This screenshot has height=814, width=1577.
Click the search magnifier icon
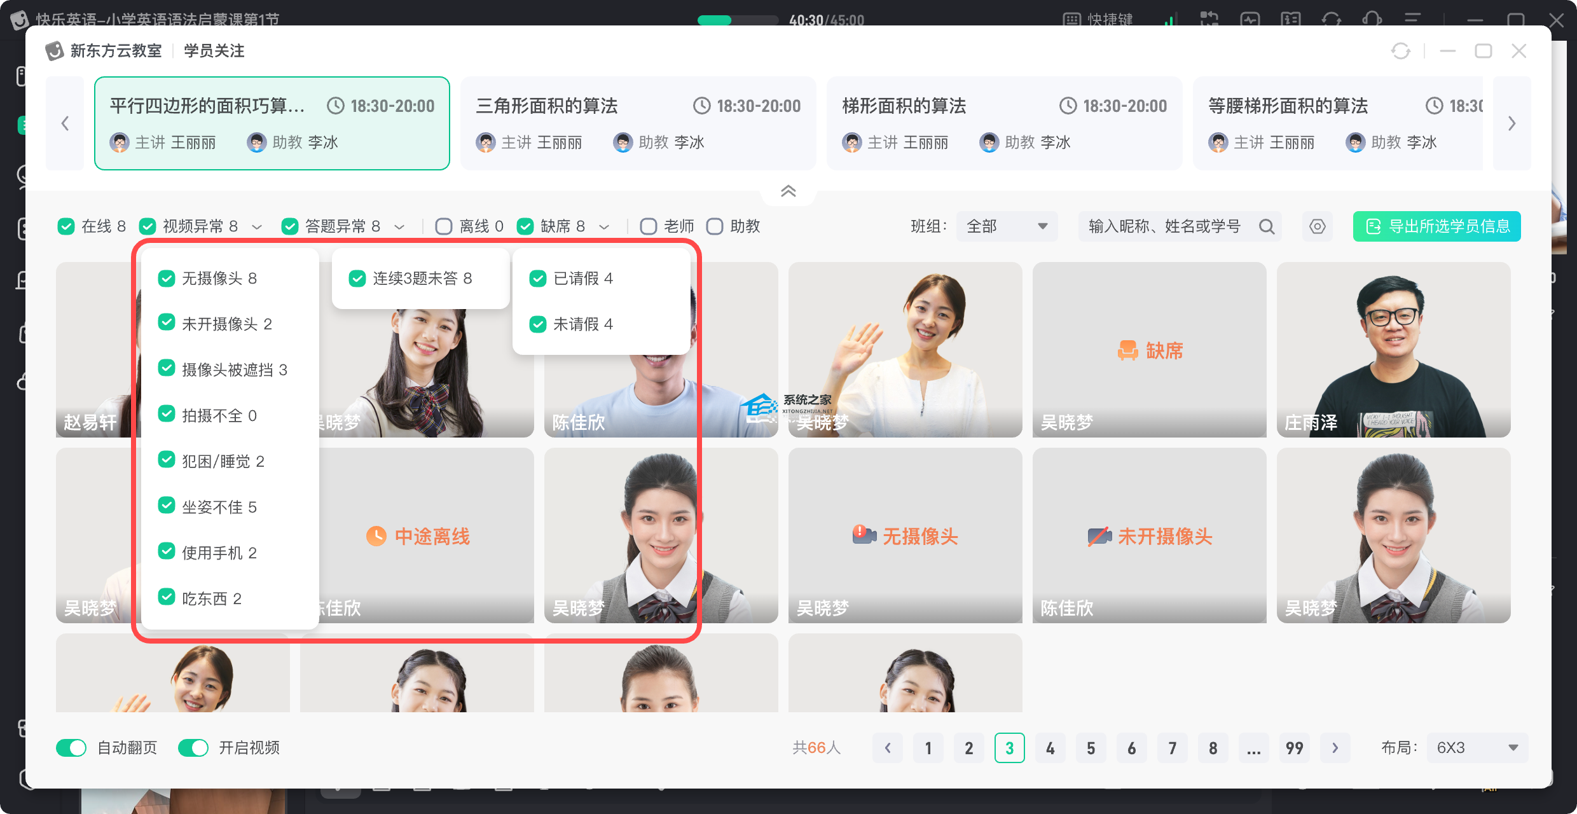(x=1266, y=226)
